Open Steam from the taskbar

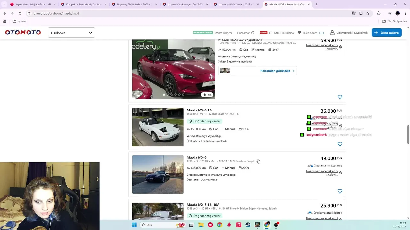(x=248, y=225)
